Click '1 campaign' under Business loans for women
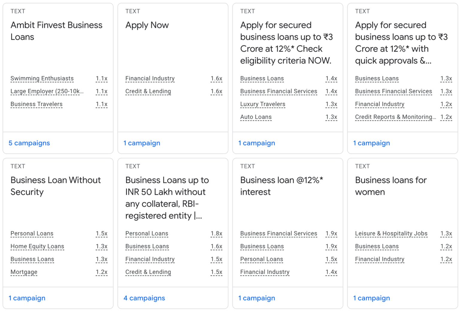Image resolution: width=460 pixels, height=311 pixels. (371, 298)
